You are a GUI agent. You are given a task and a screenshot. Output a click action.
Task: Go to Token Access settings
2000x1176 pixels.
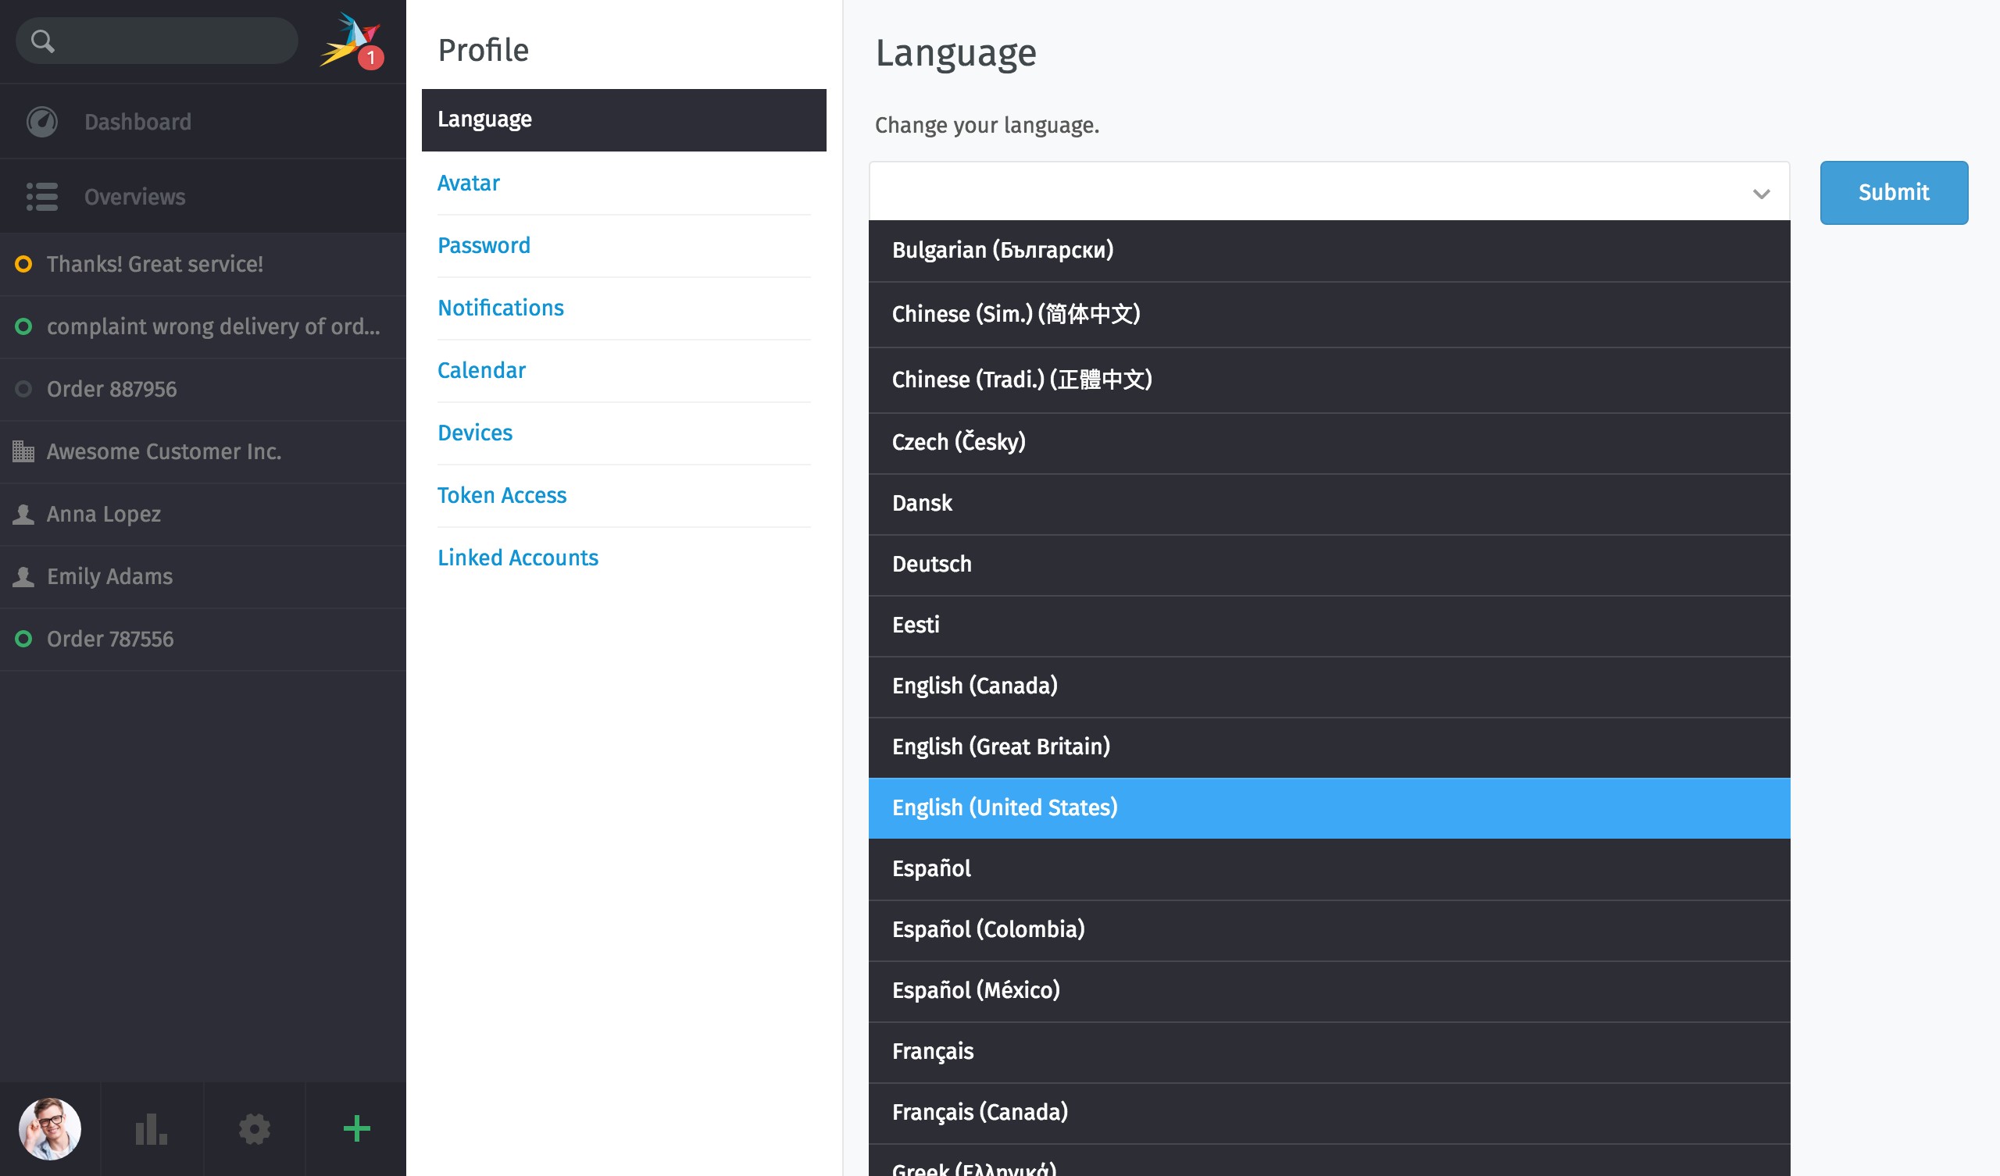click(502, 495)
